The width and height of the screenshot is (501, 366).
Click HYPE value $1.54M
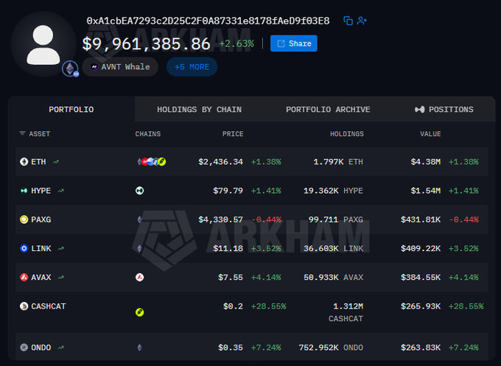426,191
